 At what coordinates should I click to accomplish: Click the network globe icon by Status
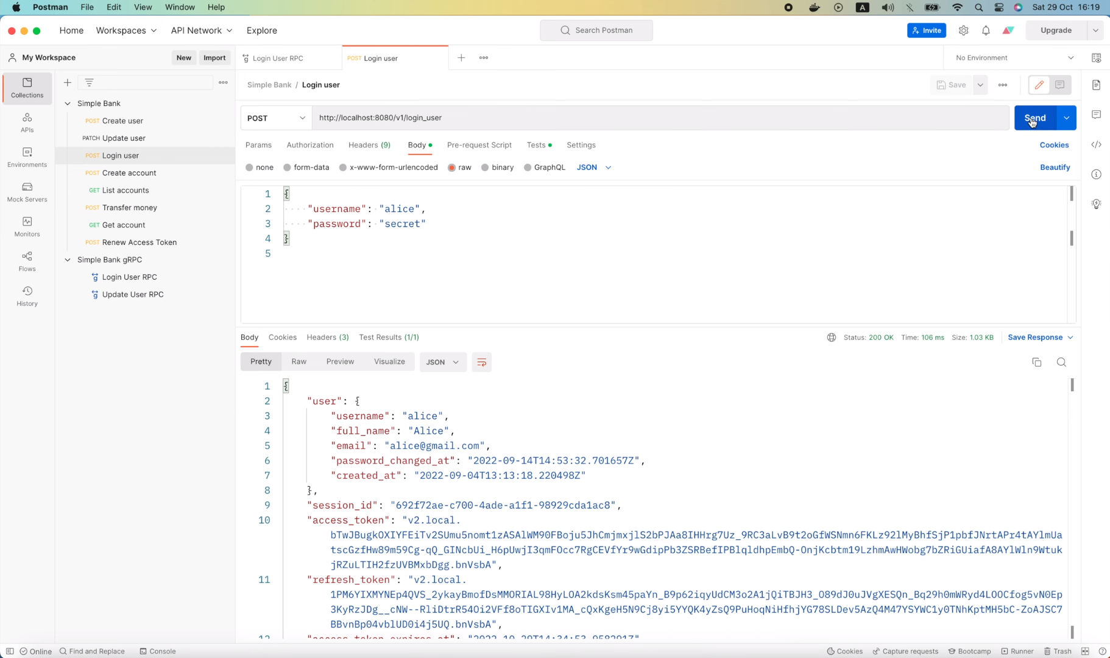click(831, 337)
